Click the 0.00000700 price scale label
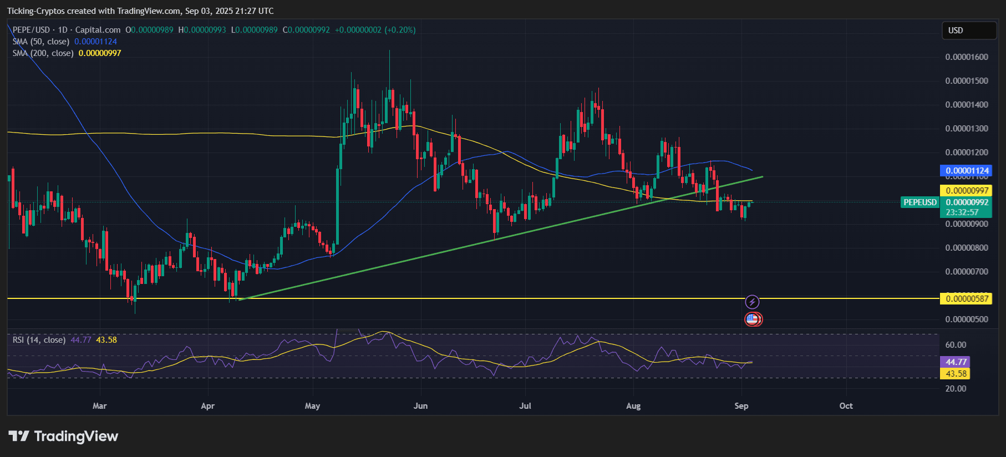This screenshot has height=457, width=1006. pos(967,272)
